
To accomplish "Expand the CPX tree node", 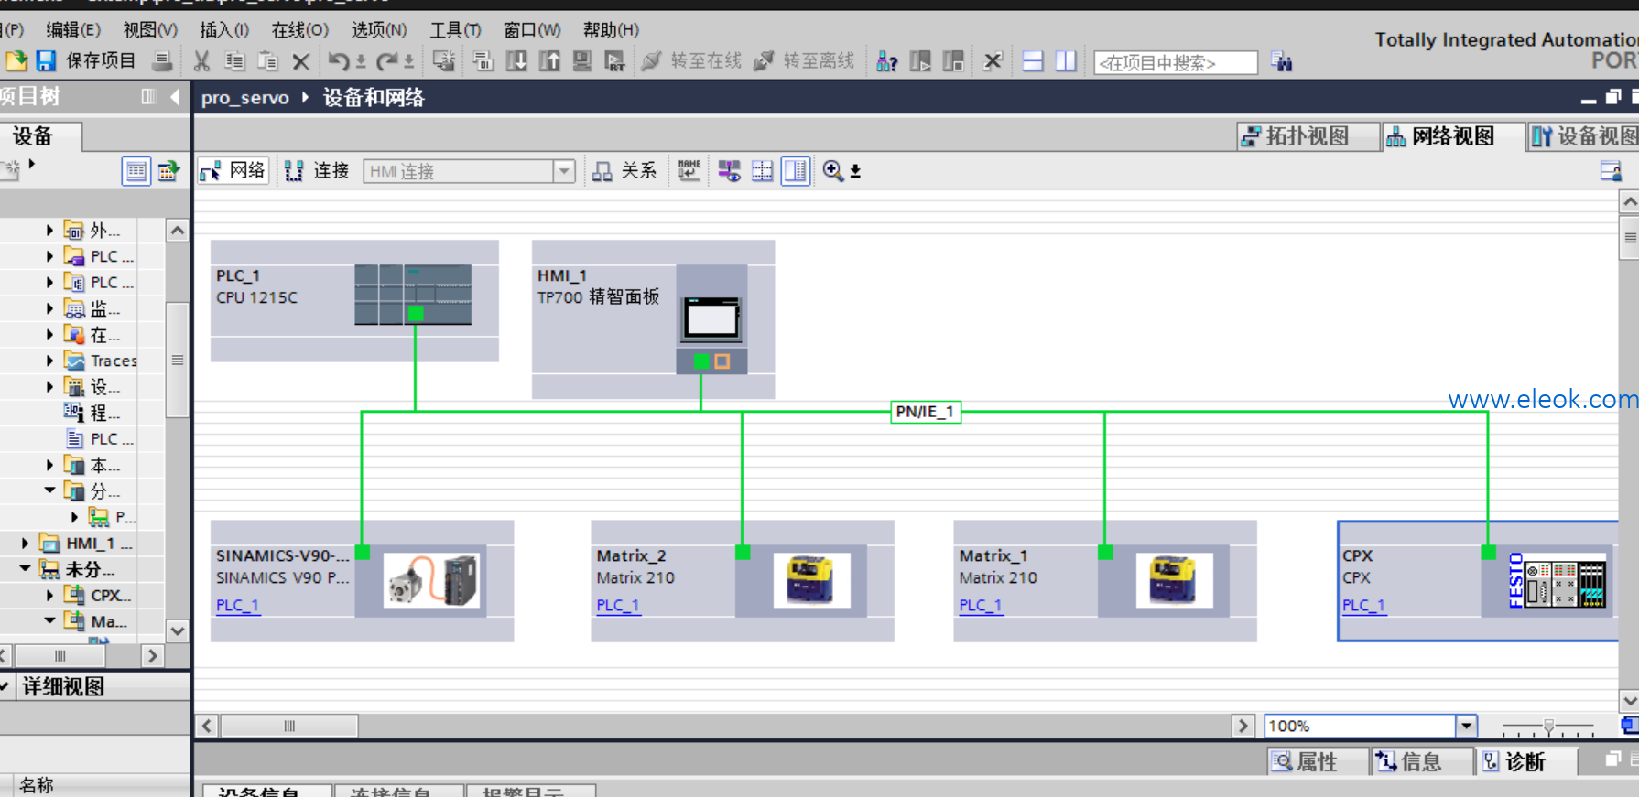I will (49, 596).
